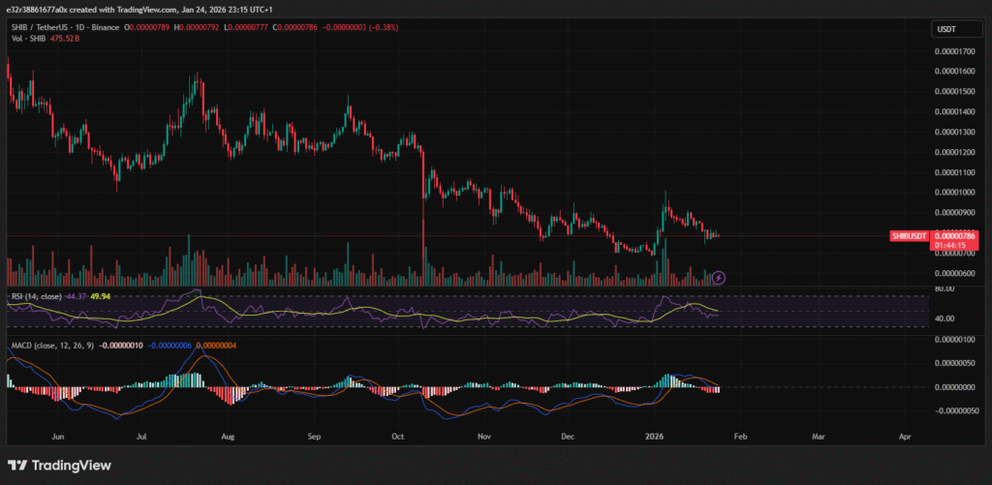Click the yellow RSI value 49.94
Screen dimensions: 992x485
click(x=96, y=294)
